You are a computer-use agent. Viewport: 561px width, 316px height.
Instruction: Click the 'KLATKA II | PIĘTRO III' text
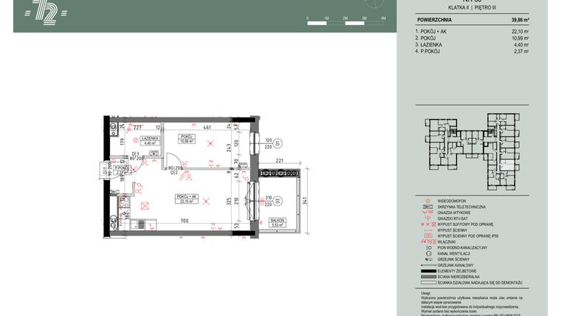[x=472, y=7]
